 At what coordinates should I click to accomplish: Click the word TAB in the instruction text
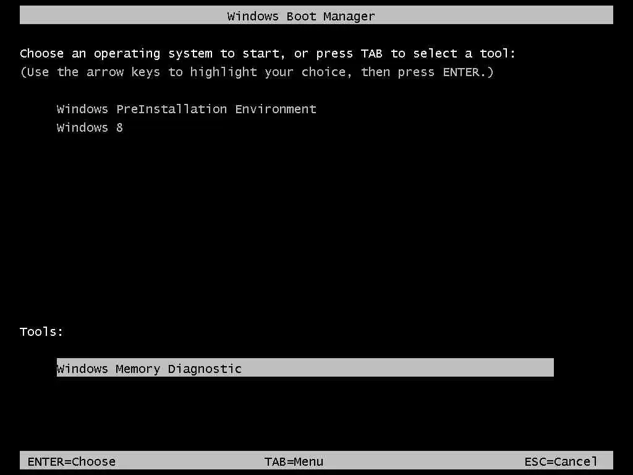tap(372, 53)
